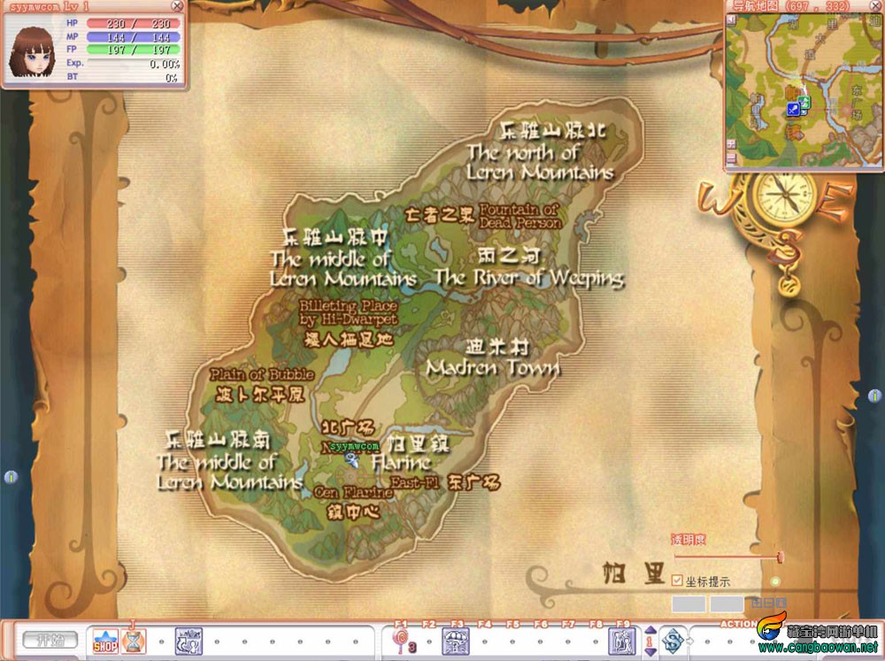
Task: Select 'Billeting Place by Hi-Dwarpet' label
Action: (348, 312)
